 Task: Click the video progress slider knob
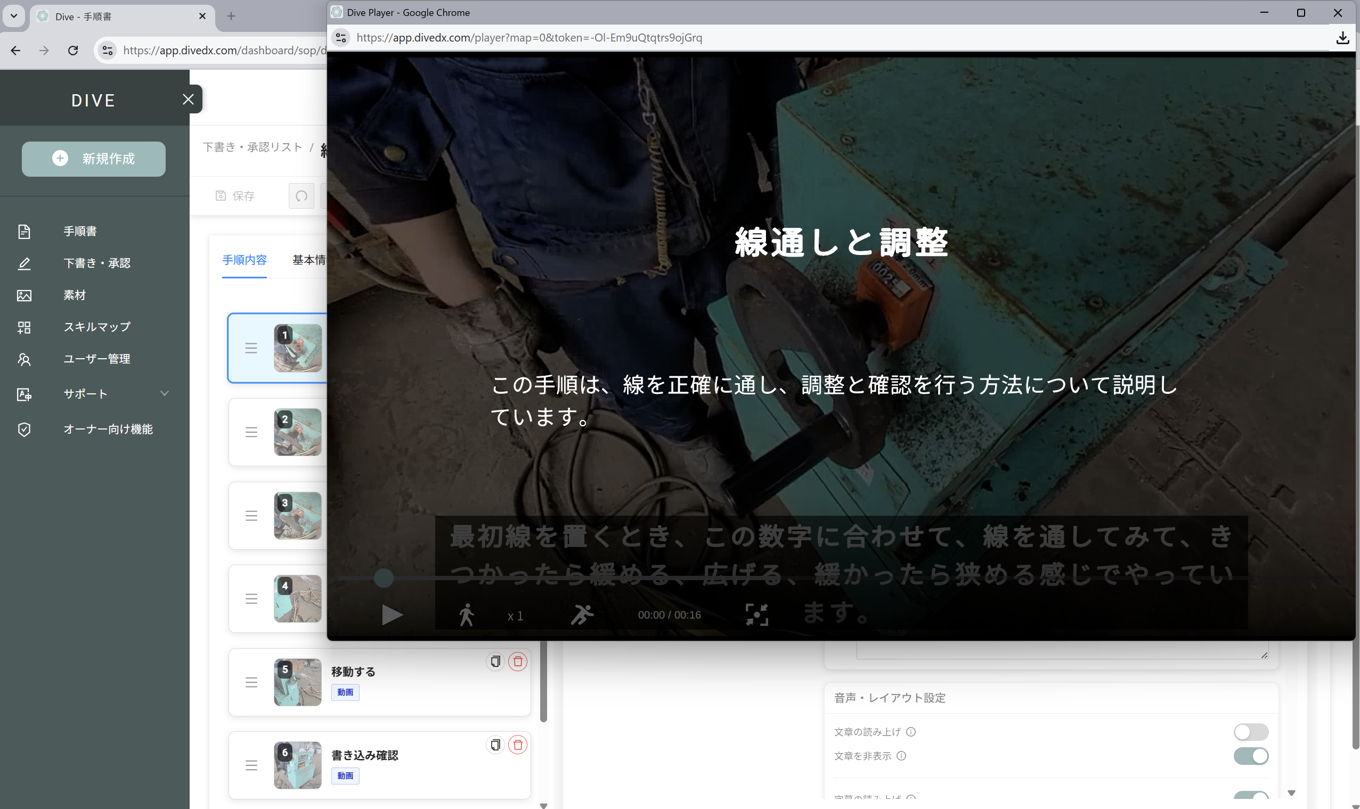coord(384,578)
